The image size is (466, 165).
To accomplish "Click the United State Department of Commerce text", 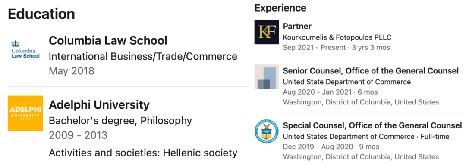I will tap(347, 82).
